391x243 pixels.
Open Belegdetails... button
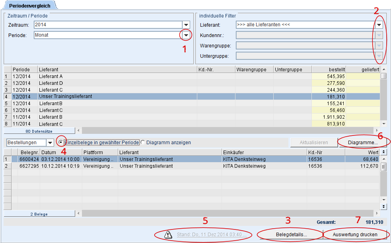click(291, 235)
